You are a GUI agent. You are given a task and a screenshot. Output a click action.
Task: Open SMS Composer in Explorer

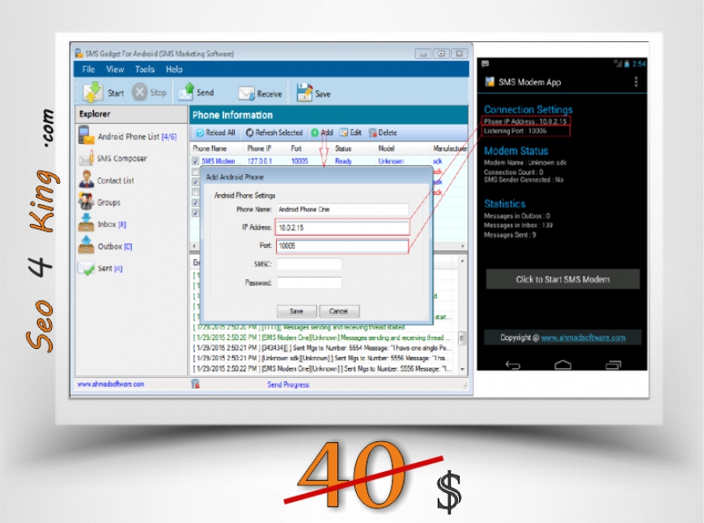(112, 158)
